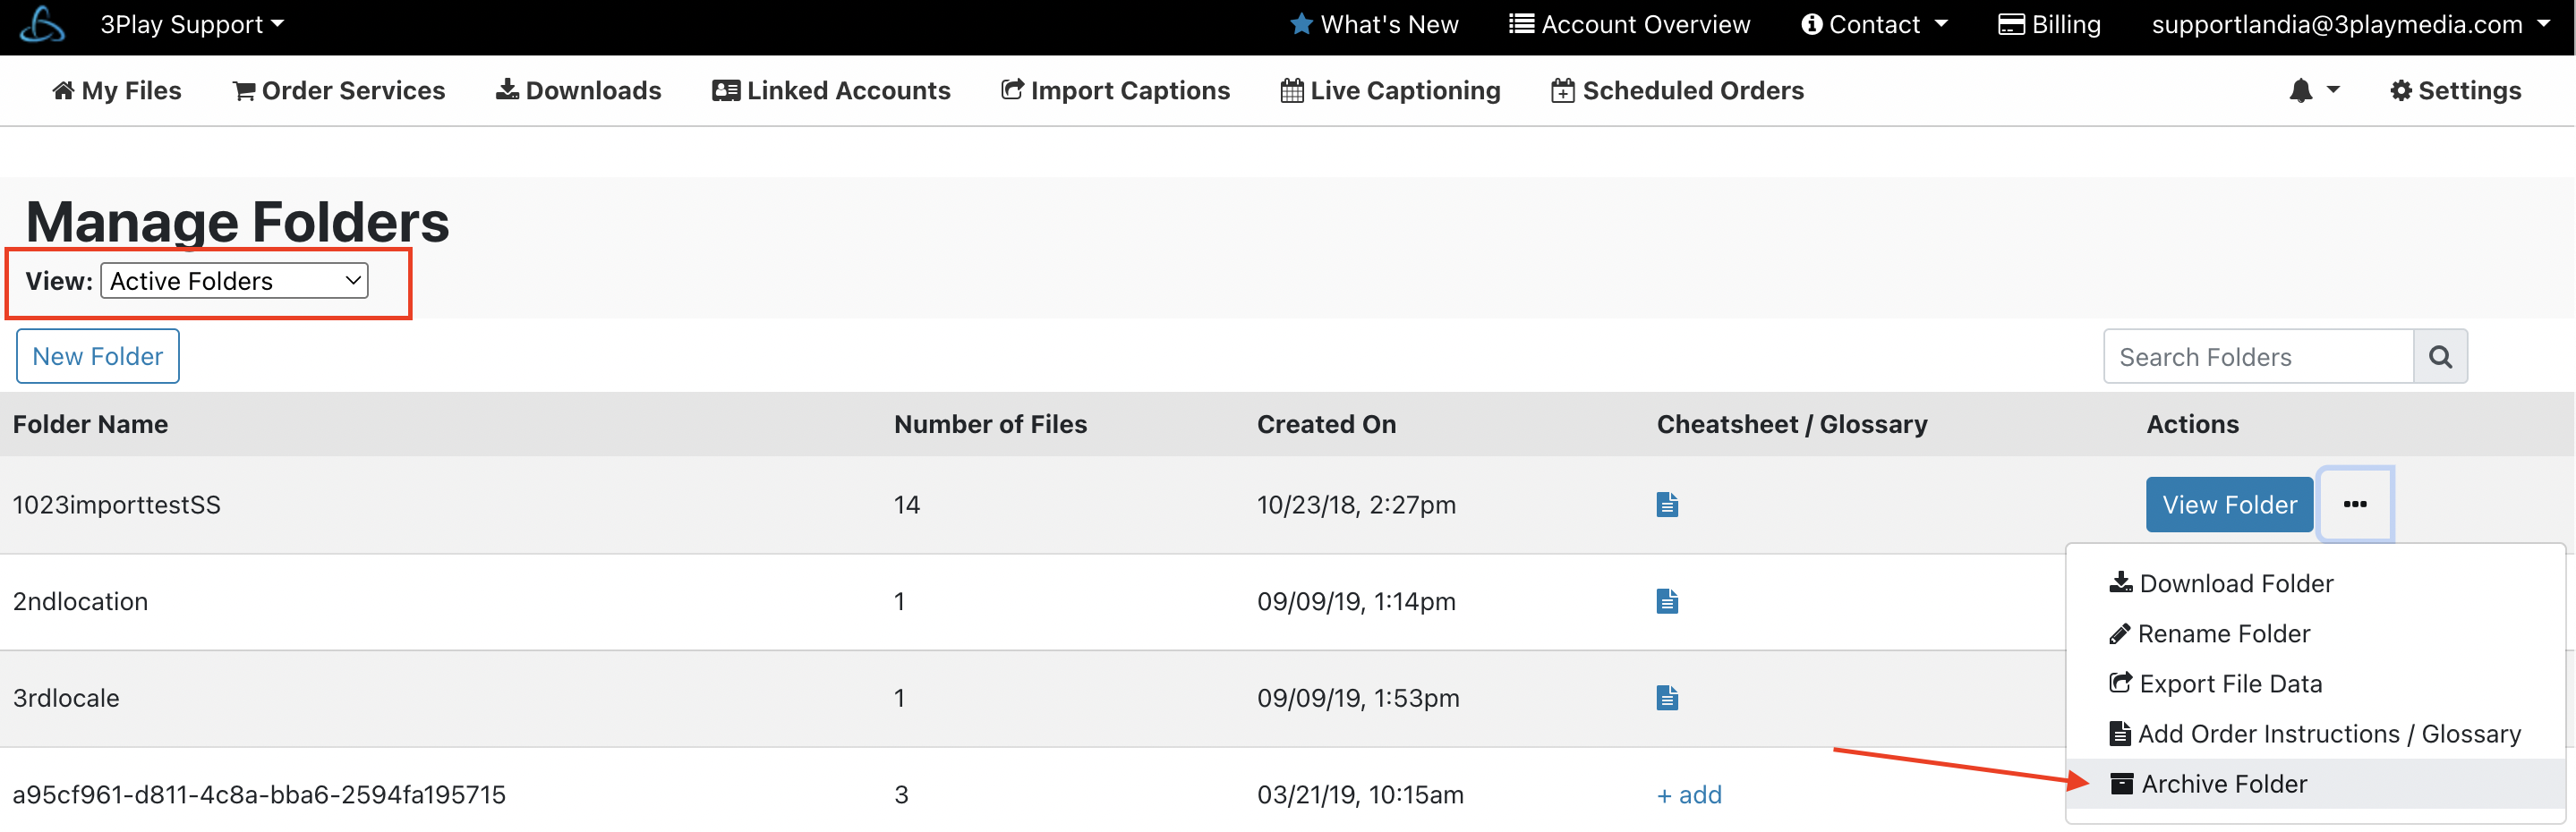The height and width of the screenshot is (832, 2576).
Task: Click the folder search magnifier button
Action: click(x=2440, y=356)
